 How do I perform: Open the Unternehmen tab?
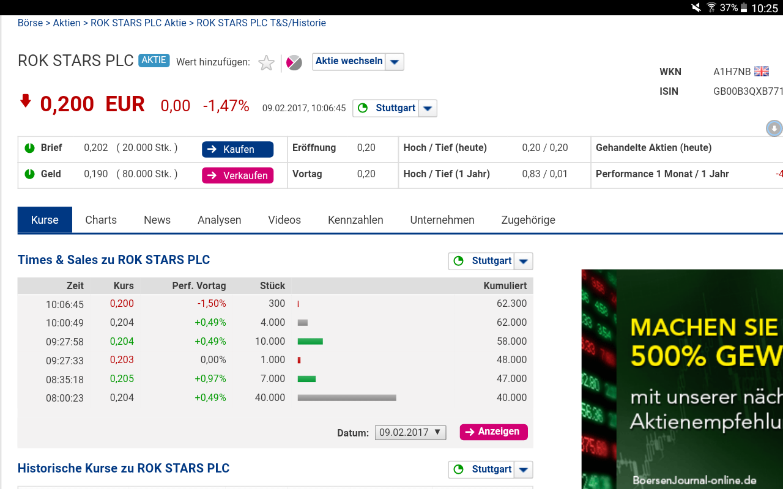click(x=442, y=220)
